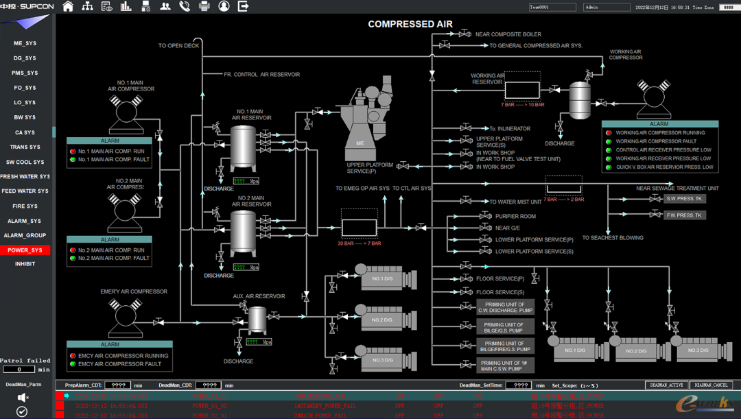The height and width of the screenshot is (419, 741).
Task: Click the printer icon
Action: click(204, 7)
